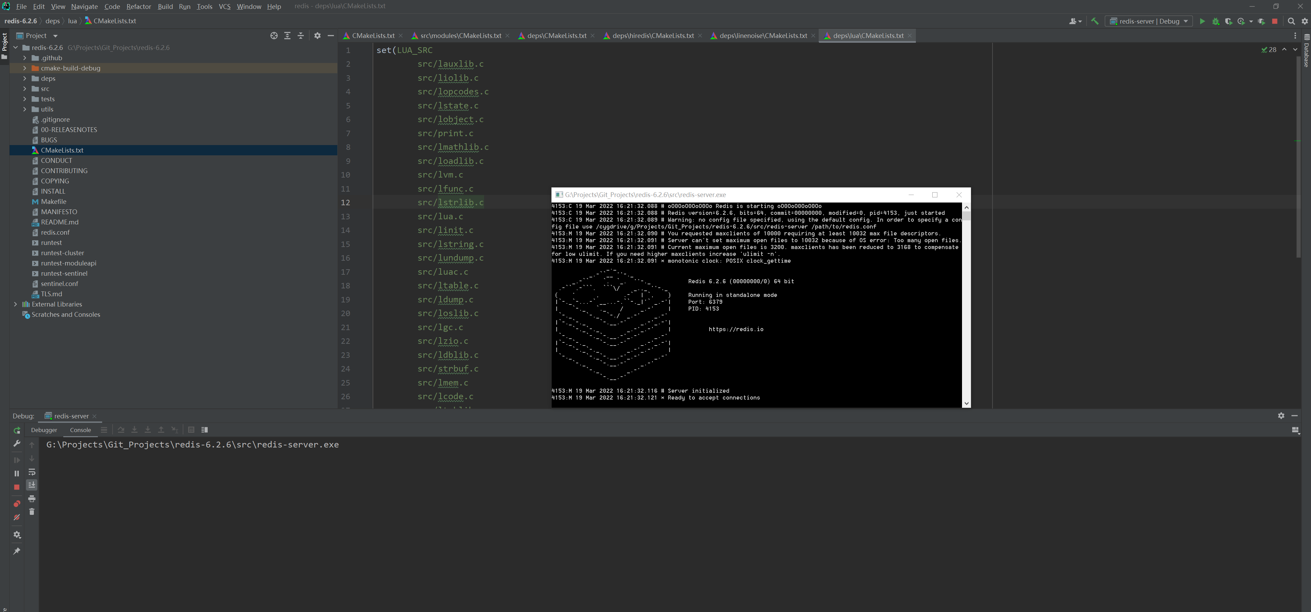This screenshot has width=1311, height=612.
Task: Click the 28 inspections indicator
Action: coord(1269,50)
